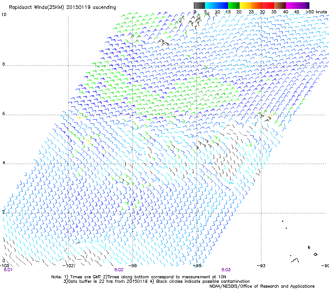Click the brown 35-40 knots color swatch
The image size is (329, 289).
pos(280,5)
